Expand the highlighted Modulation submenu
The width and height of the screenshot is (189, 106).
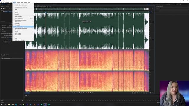pos(23,27)
